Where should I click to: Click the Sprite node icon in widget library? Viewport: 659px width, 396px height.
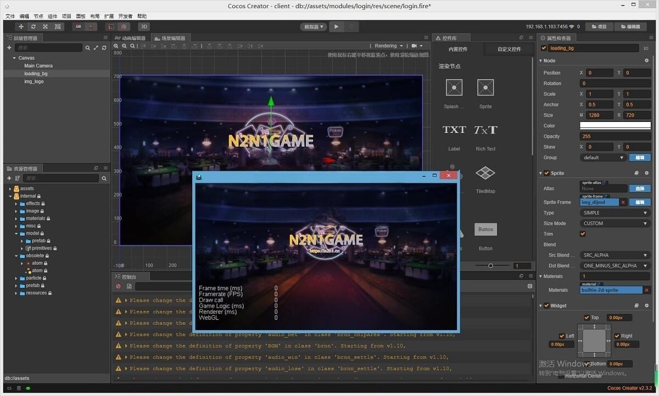485,87
